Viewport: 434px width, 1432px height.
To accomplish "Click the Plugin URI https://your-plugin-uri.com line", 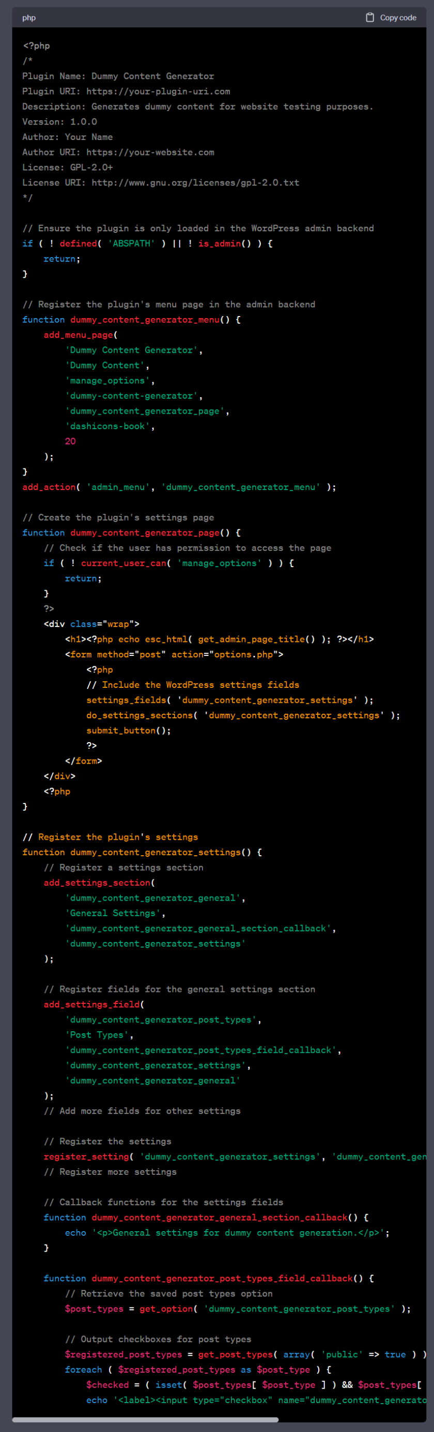I will (x=126, y=91).
